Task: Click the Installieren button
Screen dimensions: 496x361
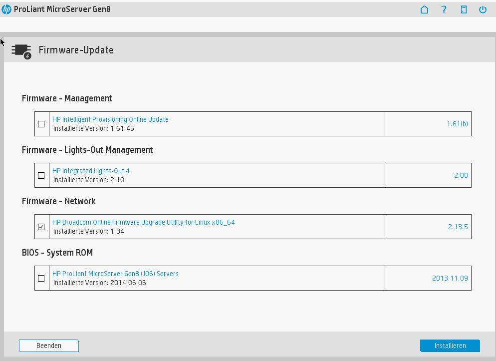Action: pyautogui.click(x=450, y=346)
